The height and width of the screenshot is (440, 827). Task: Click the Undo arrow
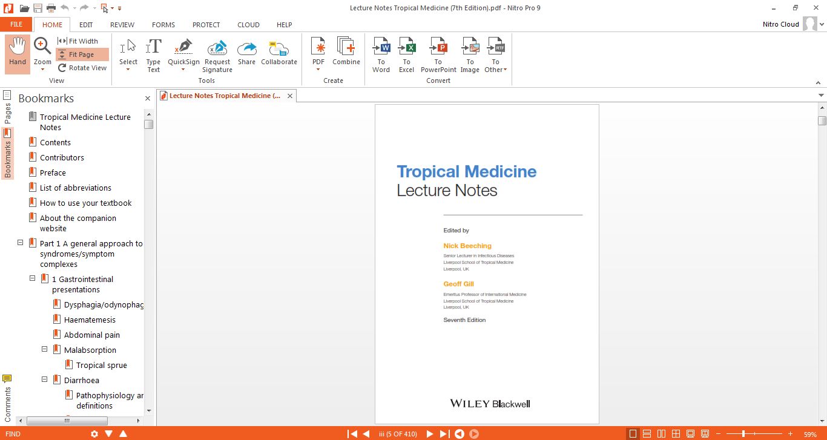[x=64, y=8]
